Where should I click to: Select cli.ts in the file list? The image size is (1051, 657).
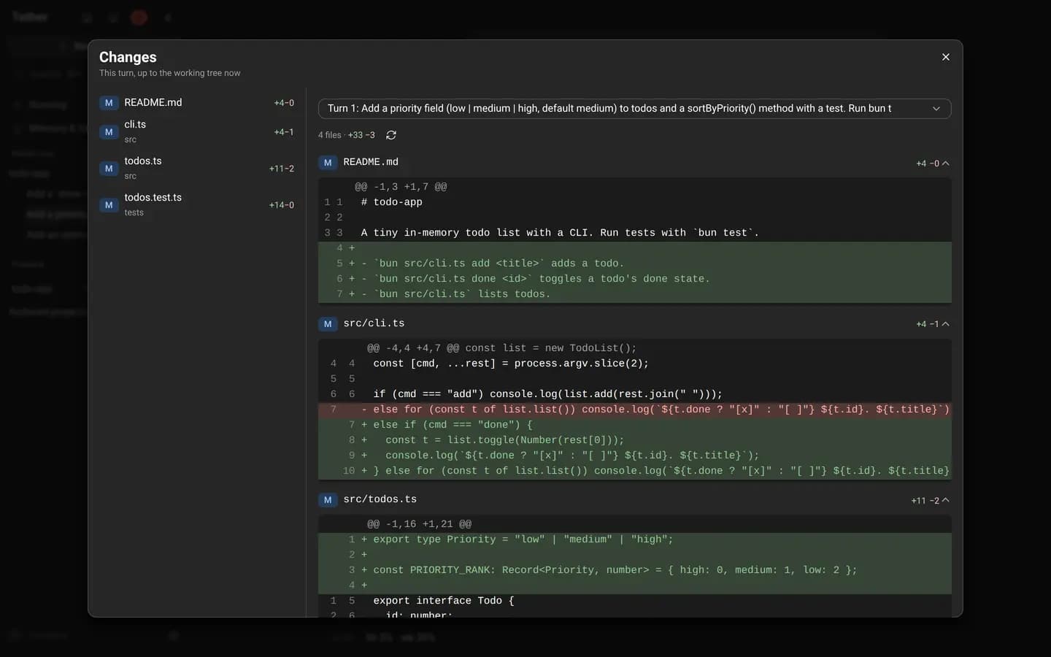197,131
